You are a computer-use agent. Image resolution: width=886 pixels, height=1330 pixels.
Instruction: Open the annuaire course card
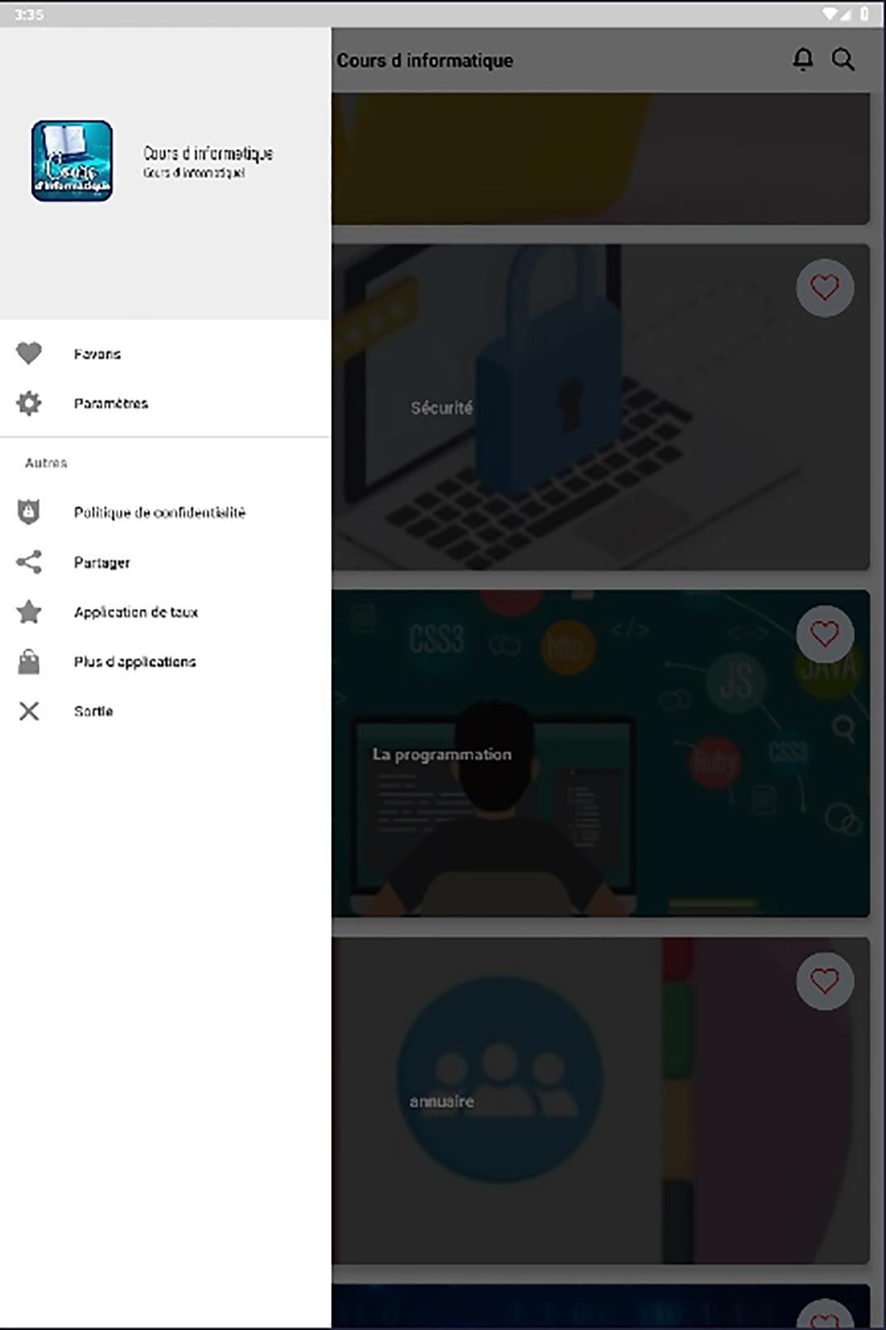coord(600,1100)
